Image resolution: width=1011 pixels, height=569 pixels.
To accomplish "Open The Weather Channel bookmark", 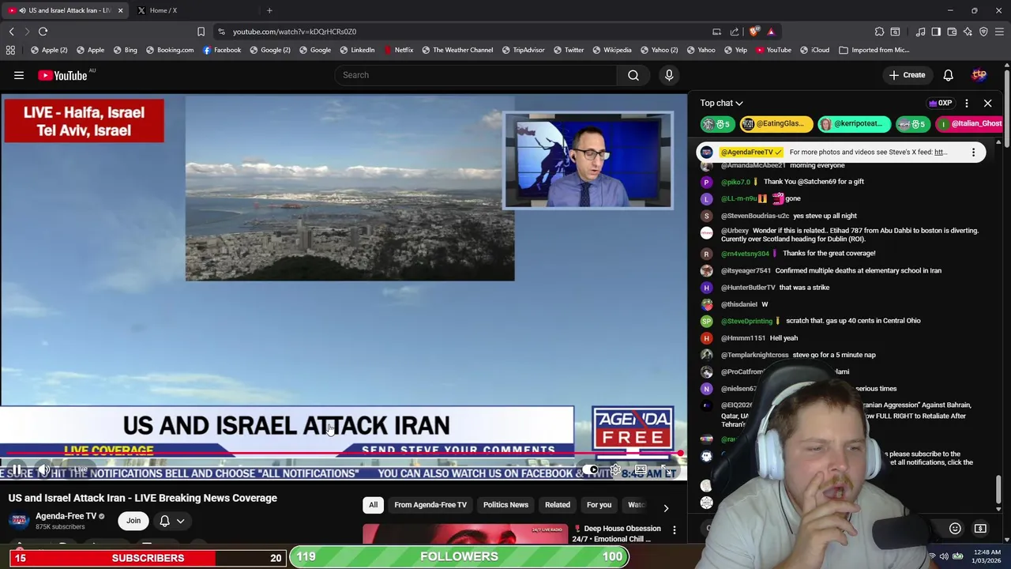I will (457, 50).
